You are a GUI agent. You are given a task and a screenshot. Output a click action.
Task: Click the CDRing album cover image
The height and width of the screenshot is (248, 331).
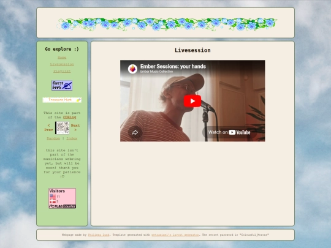(62, 127)
